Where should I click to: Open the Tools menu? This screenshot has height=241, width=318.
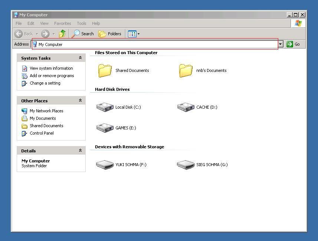pyautogui.click(x=82, y=23)
